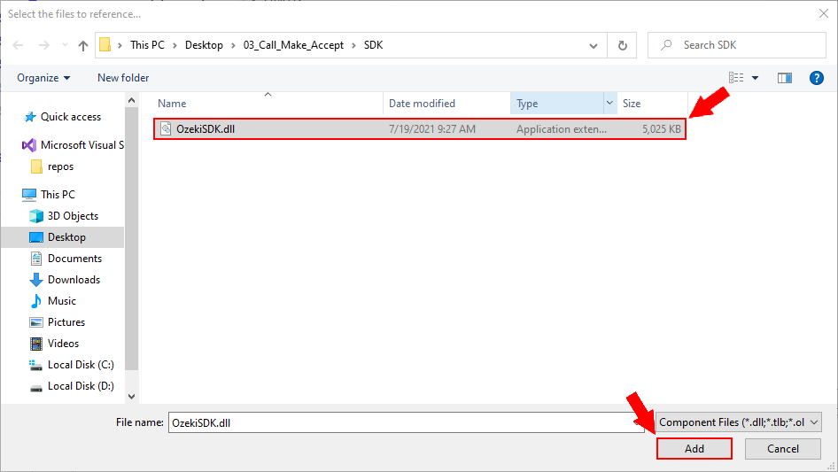
Task: Go forward with the forward arrow
Action: tap(43, 45)
